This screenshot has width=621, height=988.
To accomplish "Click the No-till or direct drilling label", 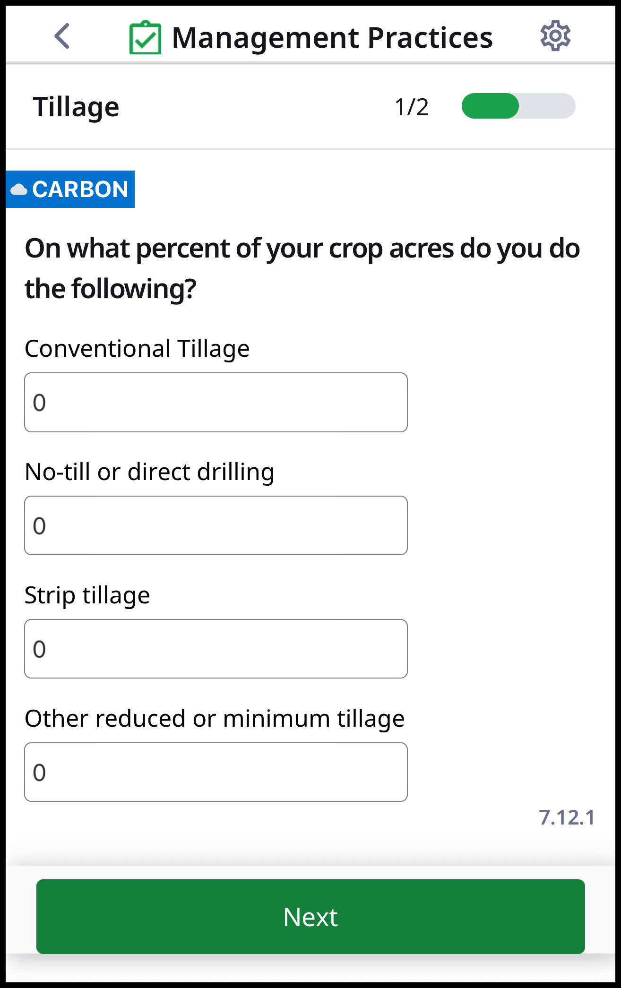I will [x=150, y=472].
